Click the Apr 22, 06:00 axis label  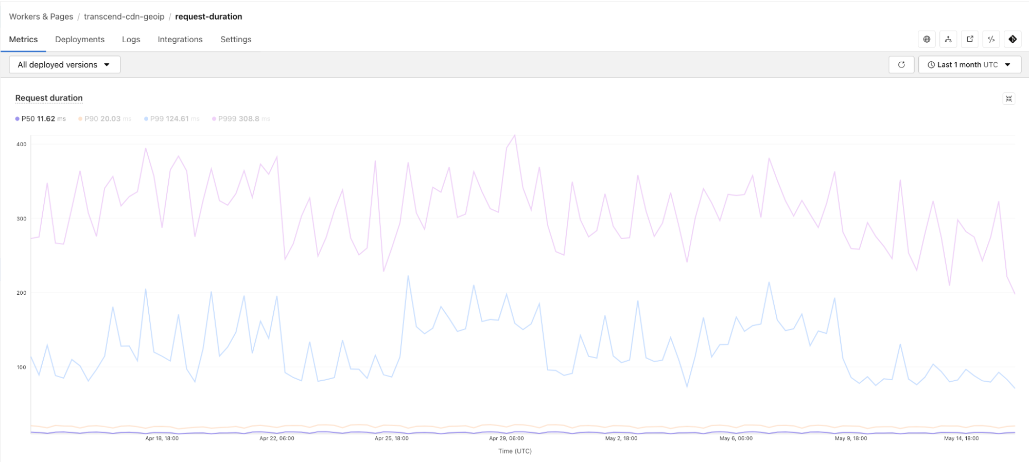pos(277,438)
